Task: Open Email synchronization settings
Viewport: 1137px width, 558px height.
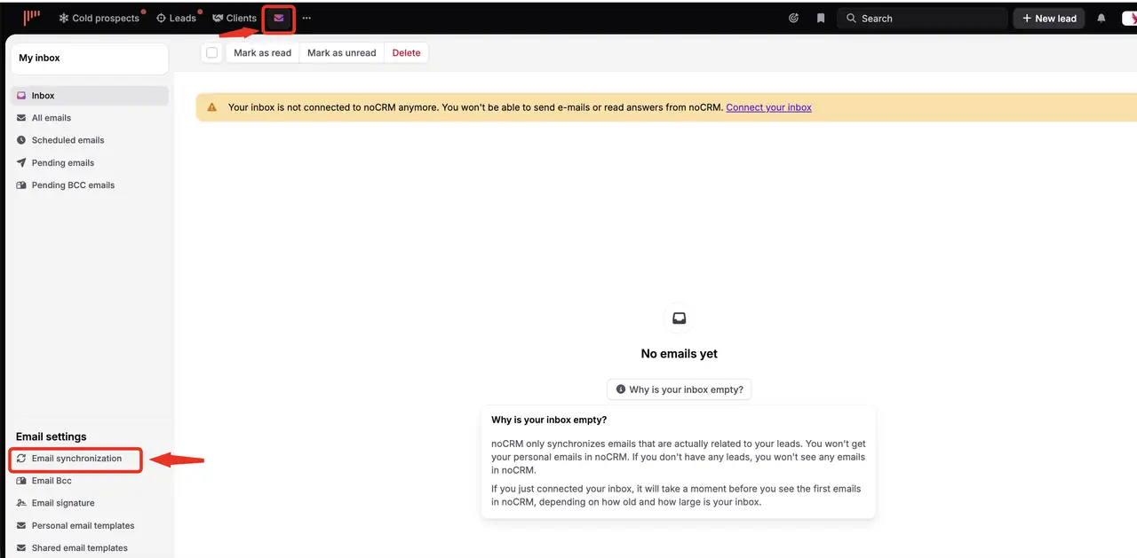Action: click(x=76, y=459)
